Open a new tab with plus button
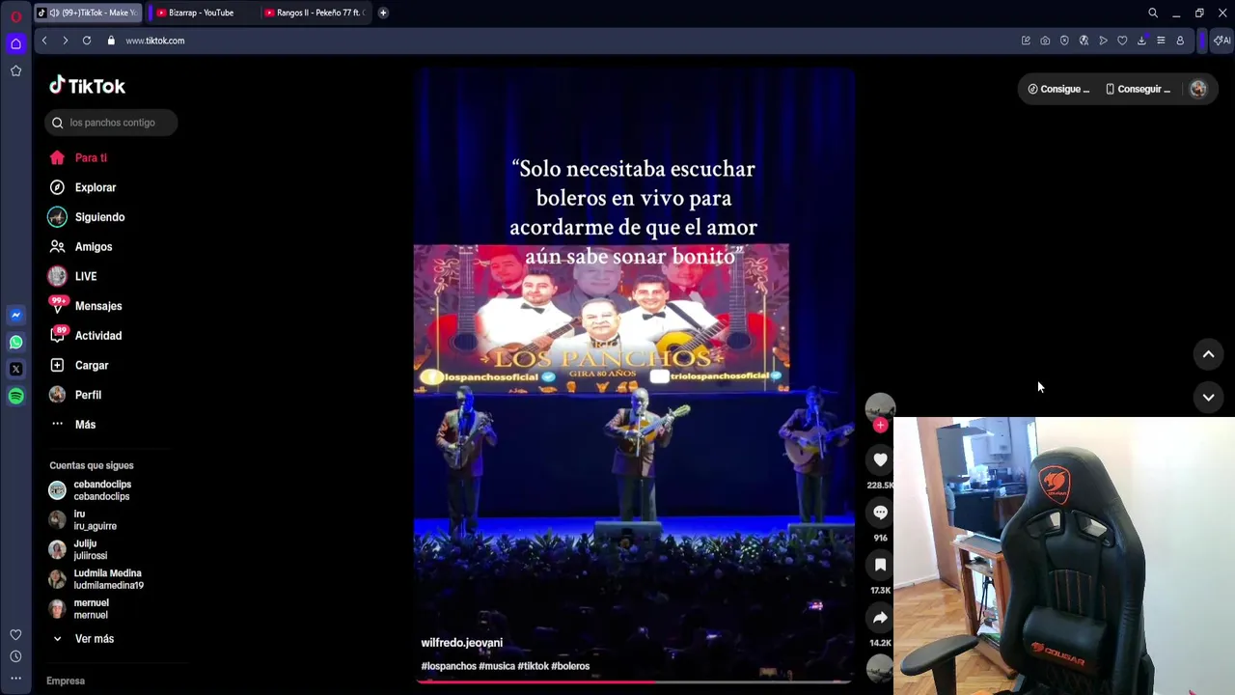1235x695 pixels. tap(383, 13)
